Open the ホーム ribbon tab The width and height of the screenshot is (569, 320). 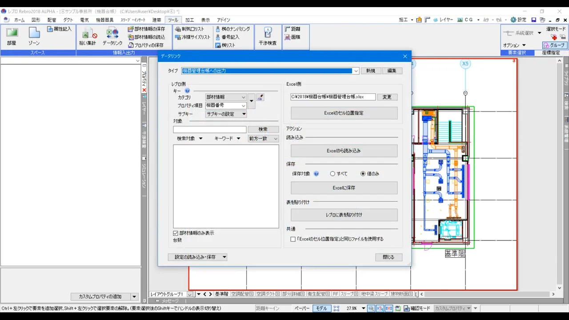coord(19,20)
